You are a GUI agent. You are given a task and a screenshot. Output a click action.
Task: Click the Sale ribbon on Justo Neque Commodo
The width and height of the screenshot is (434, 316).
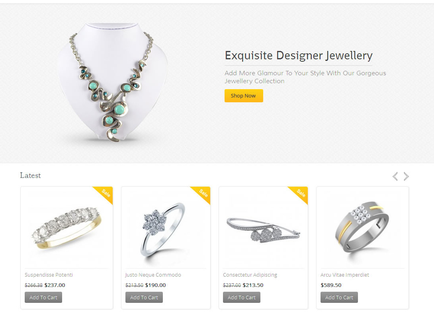pyautogui.click(x=201, y=194)
